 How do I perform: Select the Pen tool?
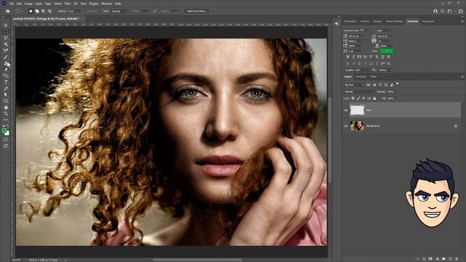pyautogui.click(x=6, y=88)
